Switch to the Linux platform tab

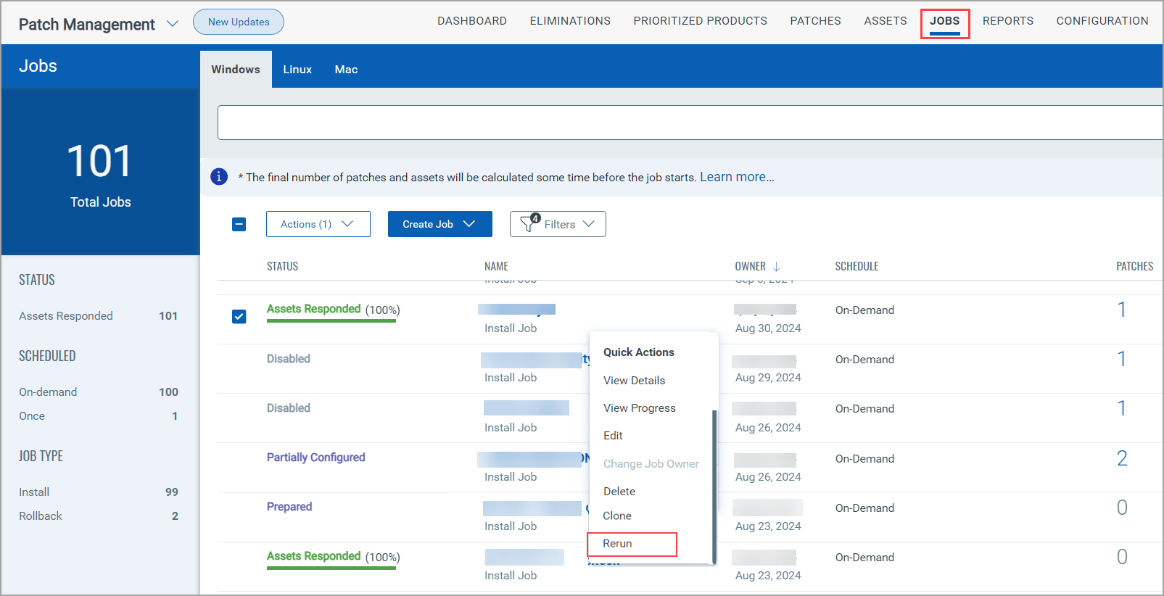coord(297,70)
